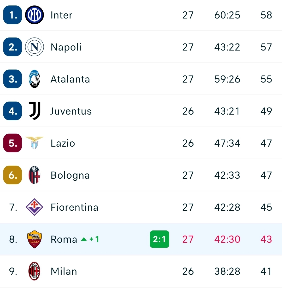Click the gold position badge for Bologna

(x=12, y=175)
